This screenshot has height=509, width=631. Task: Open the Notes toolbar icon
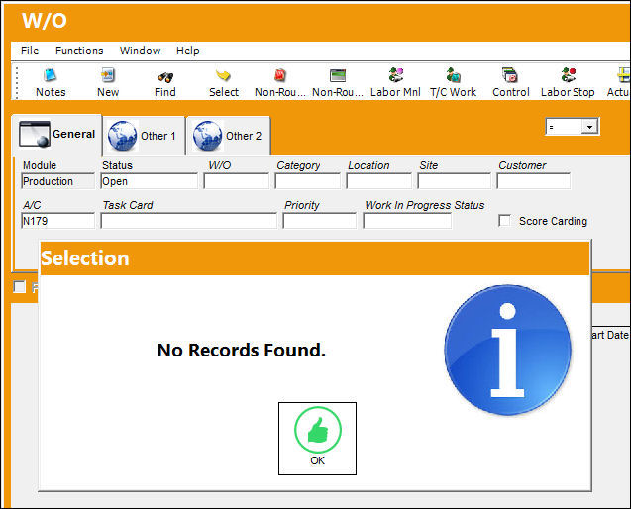coord(51,82)
